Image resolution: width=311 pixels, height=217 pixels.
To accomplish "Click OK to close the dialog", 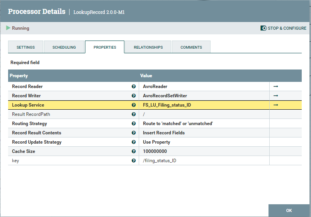I will (289, 210).
